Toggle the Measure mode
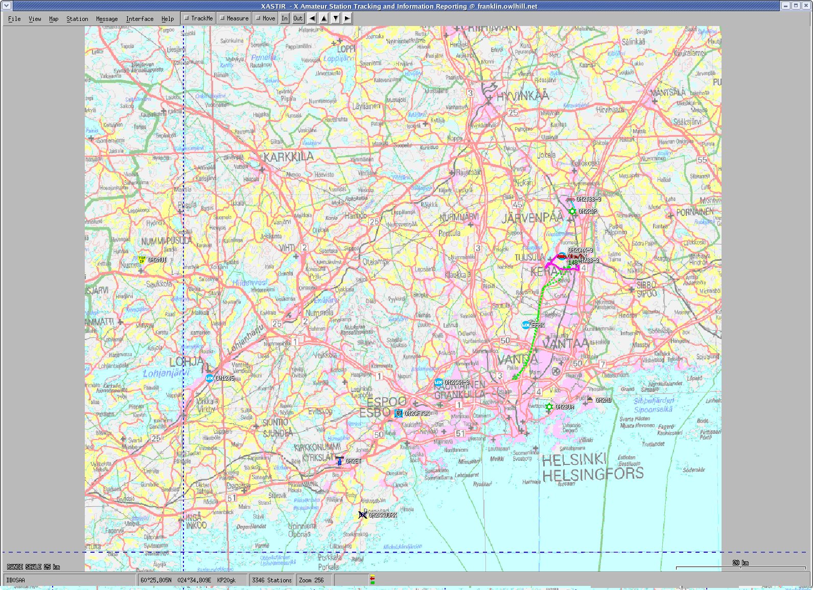The width and height of the screenshot is (813, 590). [x=234, y=18]
